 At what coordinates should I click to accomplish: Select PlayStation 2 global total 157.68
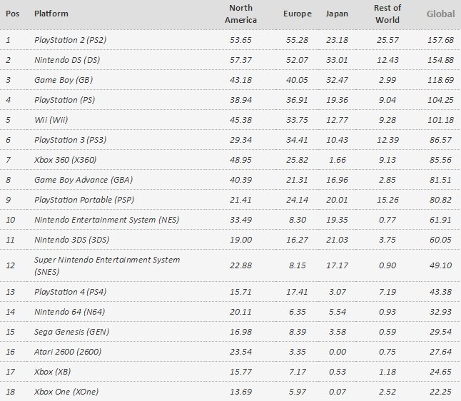(440, 40)
